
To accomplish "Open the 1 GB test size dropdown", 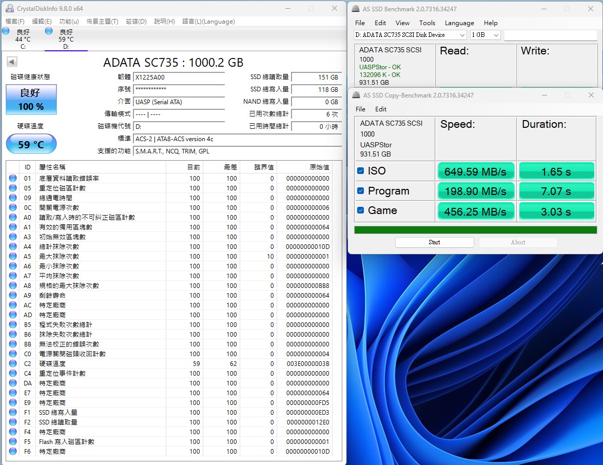I will pyautogui.click(x=485, y=35).
